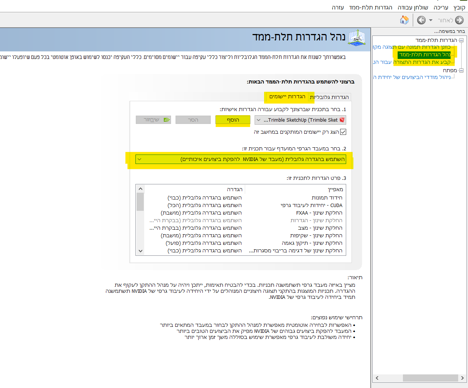Screen dimensions: 468x388
Task: Open the הגדרות תלת-ממד menu in menu bar
Action: pos(370,8)
